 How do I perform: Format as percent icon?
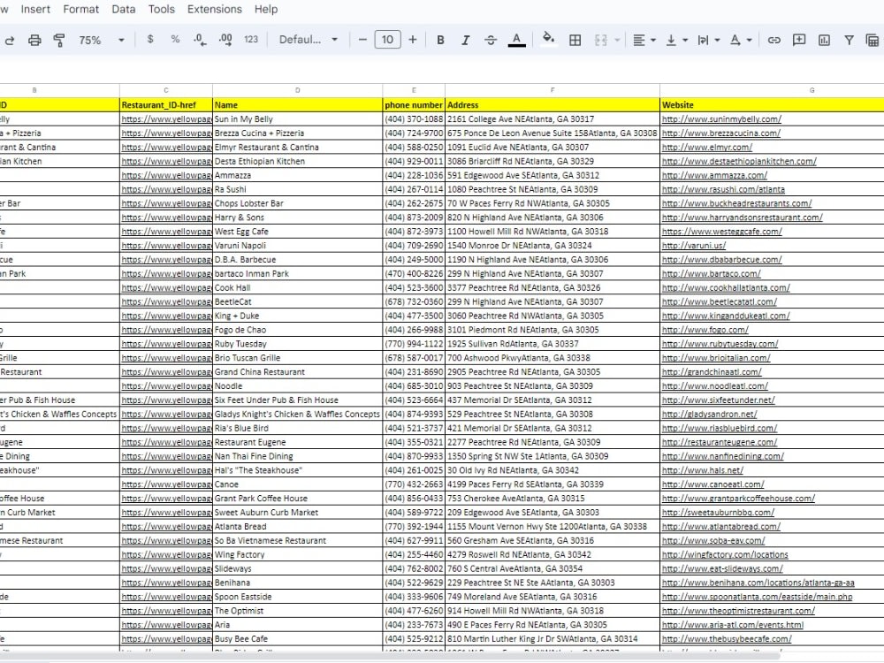pos(175,40)
